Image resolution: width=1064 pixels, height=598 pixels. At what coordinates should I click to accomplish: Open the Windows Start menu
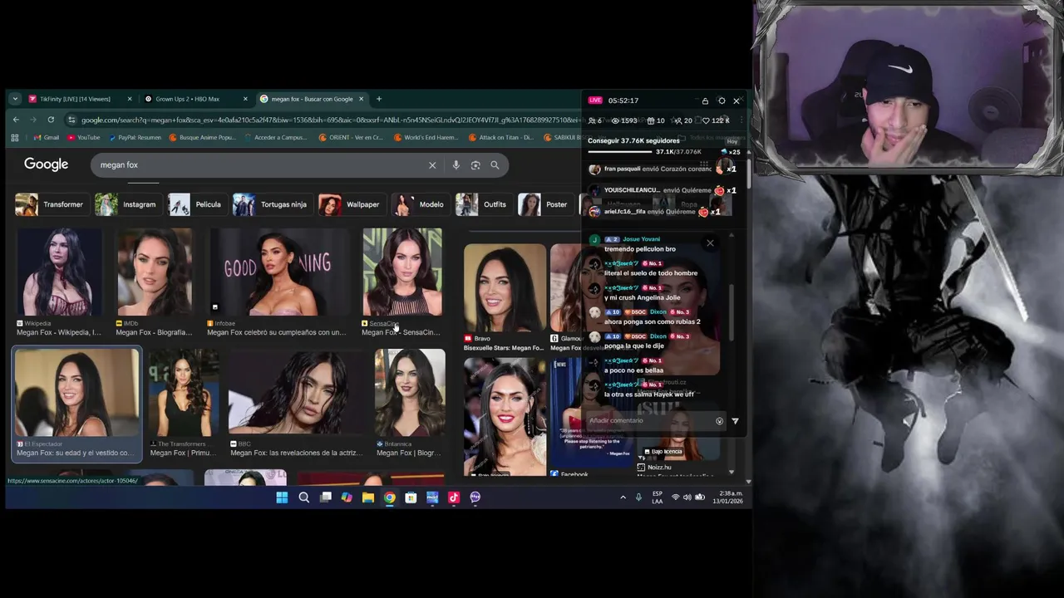[x=282, y=498]
